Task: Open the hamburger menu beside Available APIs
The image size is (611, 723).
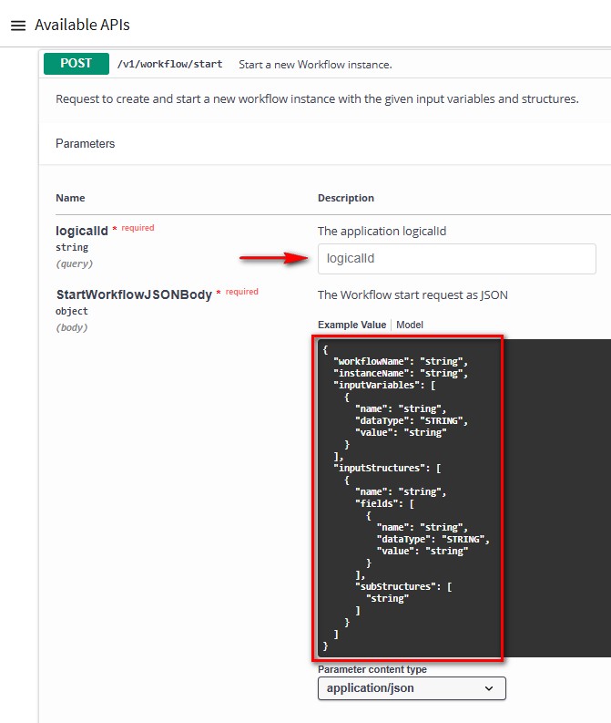Action: pos(17,26)
